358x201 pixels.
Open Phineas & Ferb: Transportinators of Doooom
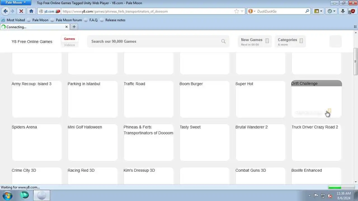click(149, 142)
